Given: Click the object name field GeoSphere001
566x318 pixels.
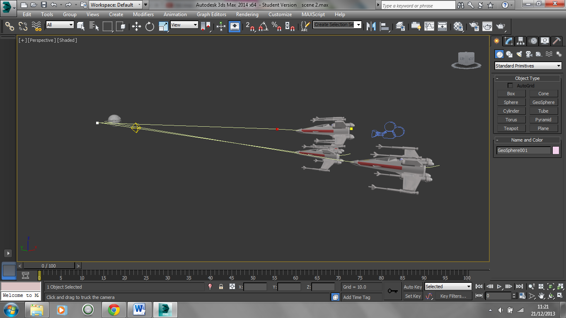Looking at the screenshot, I should [x=523, y=150].
